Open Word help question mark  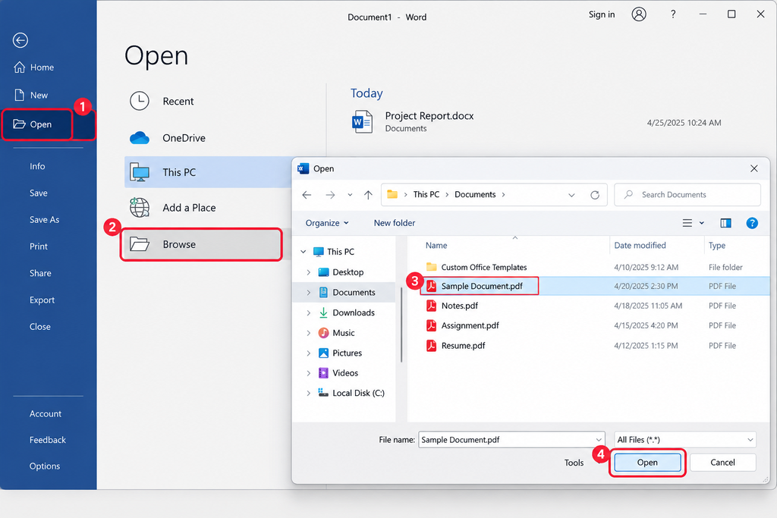(673, 14)
